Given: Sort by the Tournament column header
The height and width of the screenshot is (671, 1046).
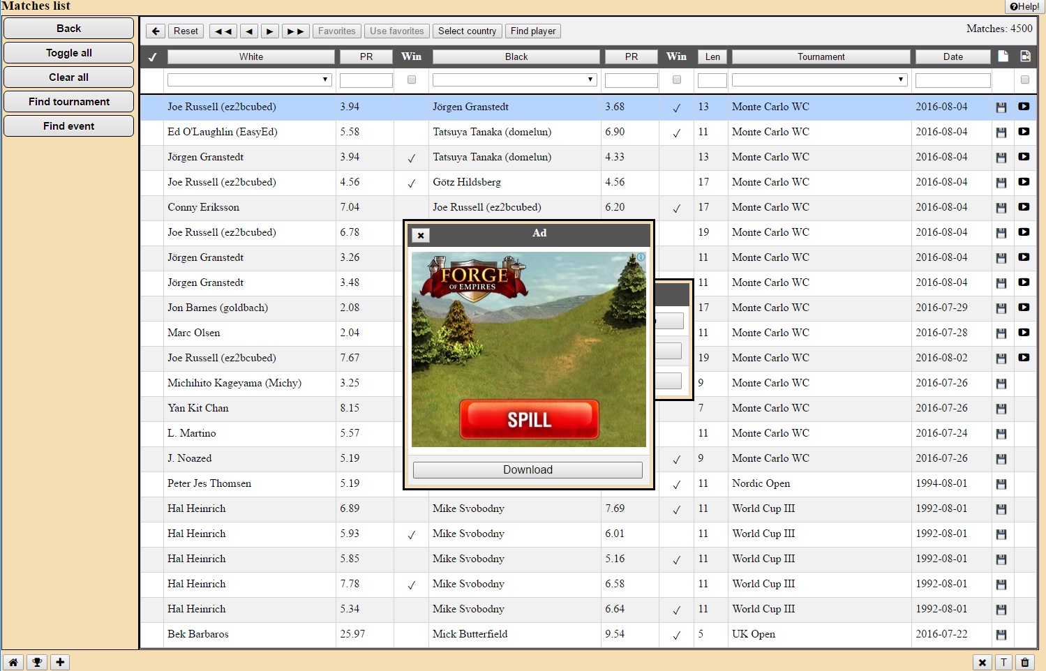Looking at the screenshot, I should tap(821, 57).
